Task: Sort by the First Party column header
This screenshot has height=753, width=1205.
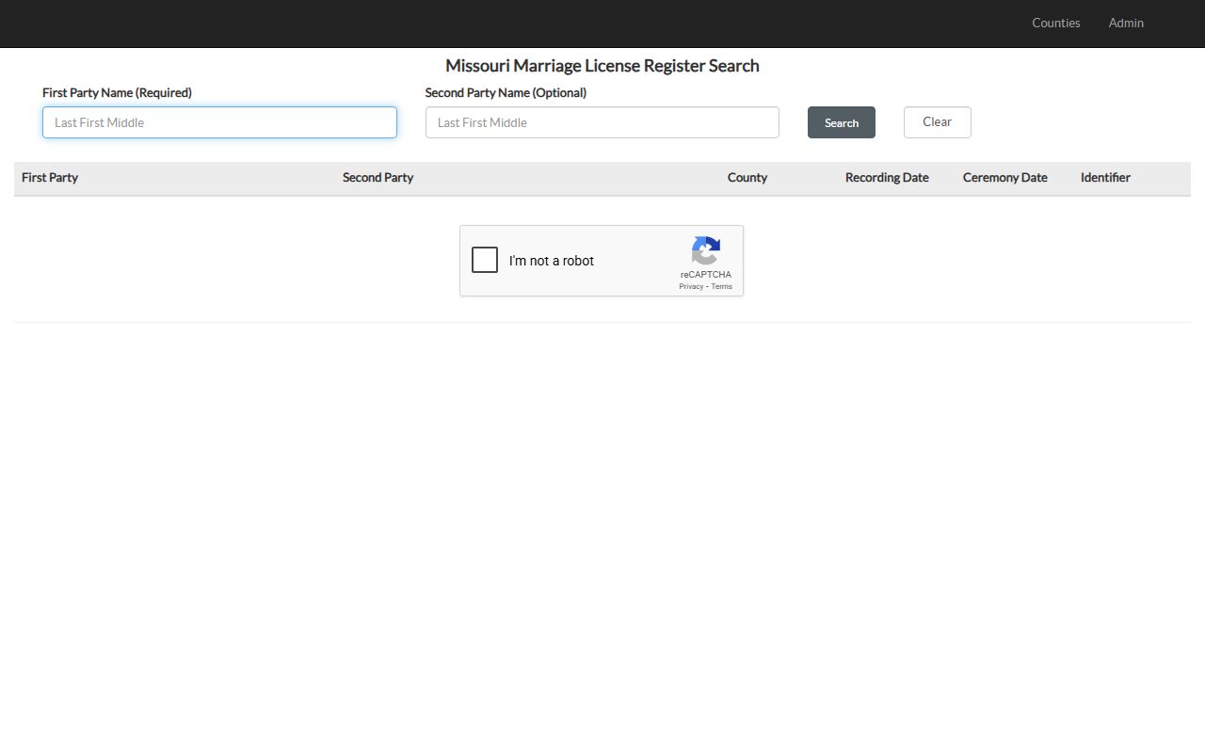Action: 50,177
